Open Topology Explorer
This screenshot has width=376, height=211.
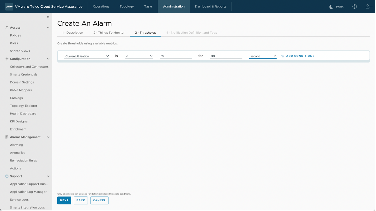(24, 106)
